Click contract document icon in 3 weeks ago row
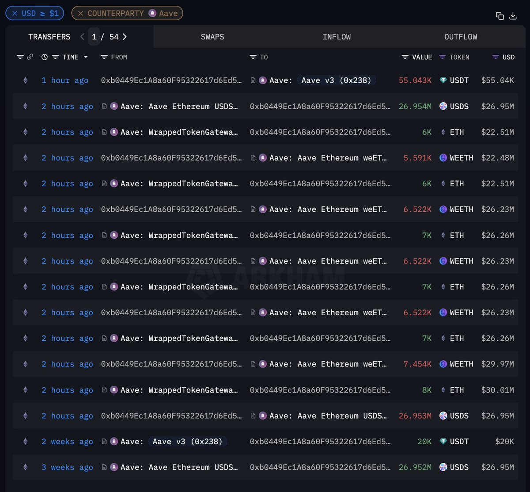This screenshot has width=530, height=492. [104, 467]
